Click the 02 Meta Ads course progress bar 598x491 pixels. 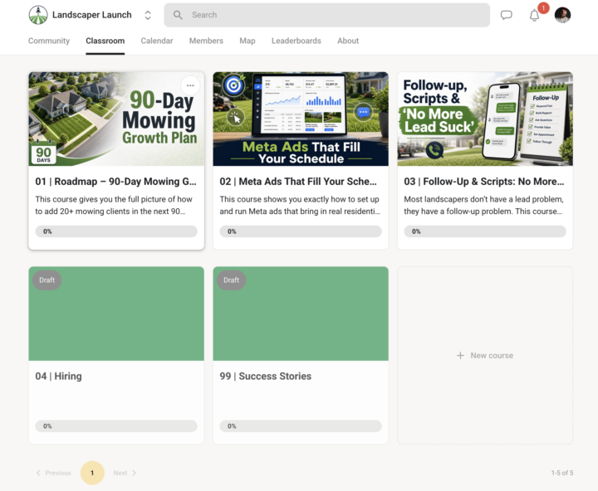(301, 231)
